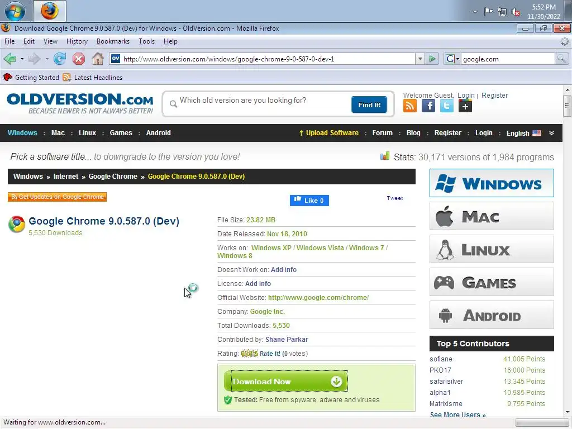The image size is (572, 429).
Task: Open the Facebook icon in header
Action: (x=428, y=106)
